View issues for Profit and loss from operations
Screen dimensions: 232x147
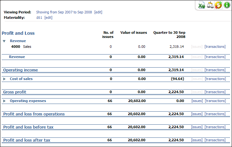pos(197,114)
